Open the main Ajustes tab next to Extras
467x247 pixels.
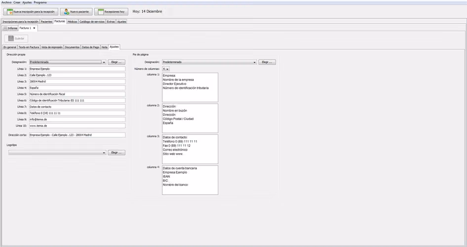tap(121, 22)
